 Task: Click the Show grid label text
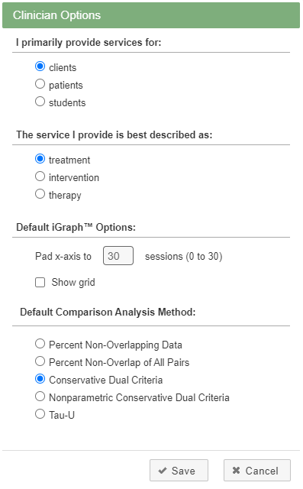[x=73, y=282]
